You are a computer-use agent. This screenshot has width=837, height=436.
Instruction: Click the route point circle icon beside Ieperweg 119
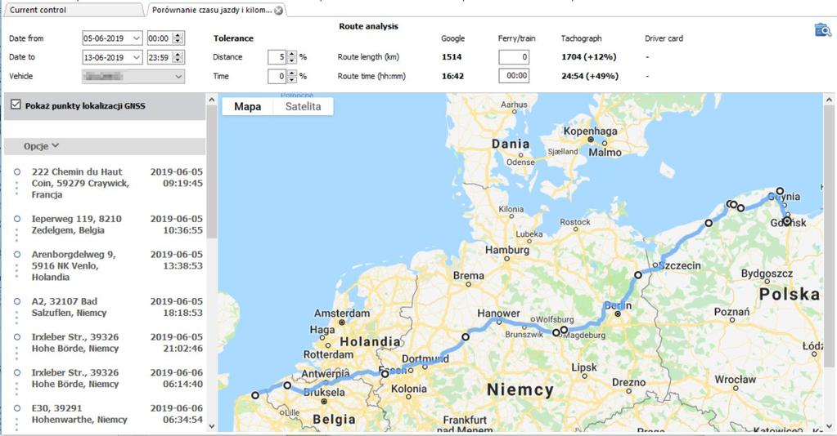tap(17, 219)
